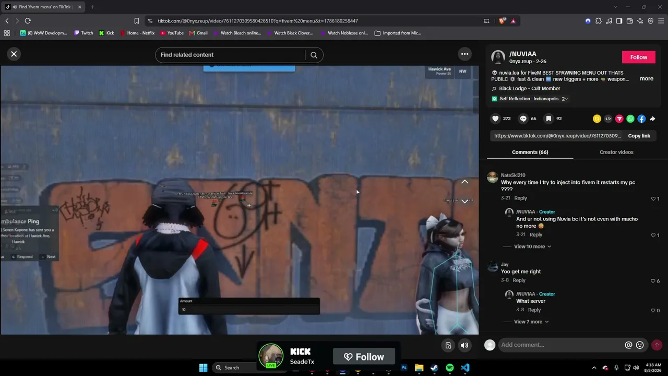Image resolution: width=668 pixels, height=376 pixels.
Task: Like Jay's comment with the heart
Action: (x=652, y=281)
